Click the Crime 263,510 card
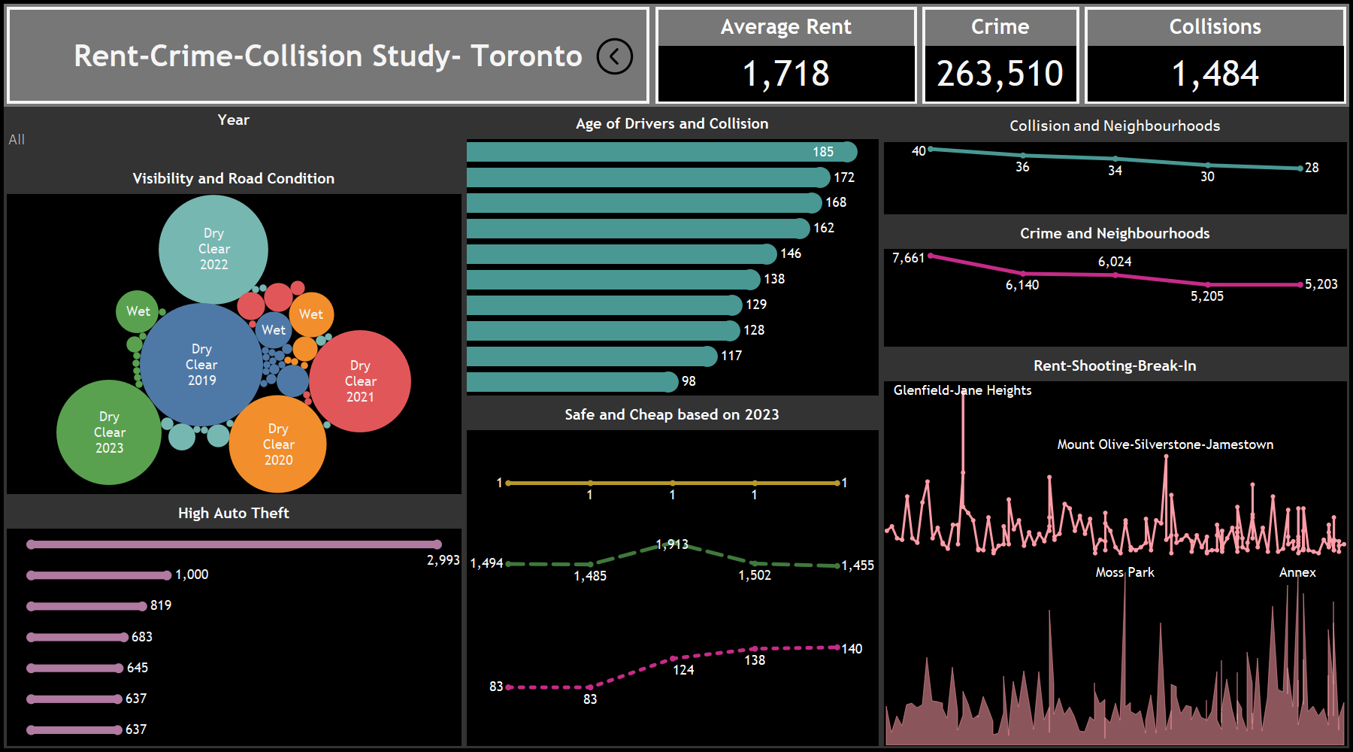 click(1000, 73)
